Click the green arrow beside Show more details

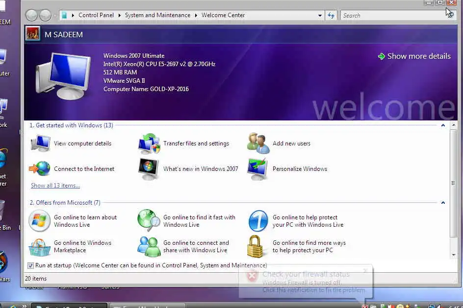click(x=382, y=56)
